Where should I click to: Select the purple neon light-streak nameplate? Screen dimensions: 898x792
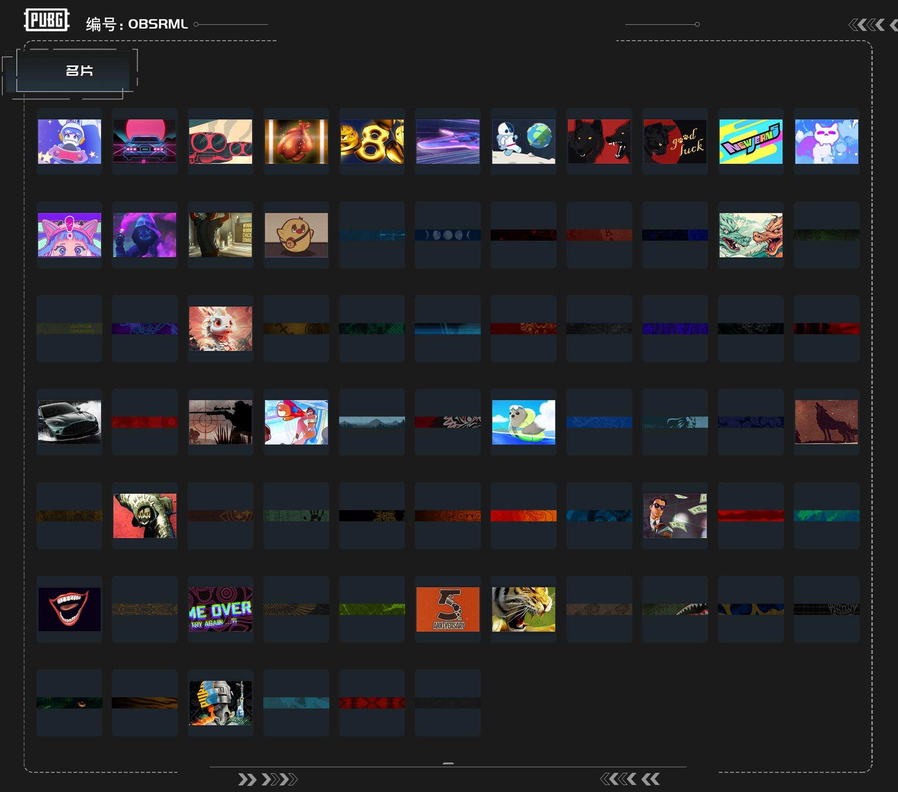click(448, 141)
